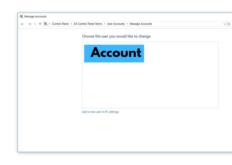Click empty area of address bar field
The width and height of the screenshot is (232, 165).
tap(188, 24)
